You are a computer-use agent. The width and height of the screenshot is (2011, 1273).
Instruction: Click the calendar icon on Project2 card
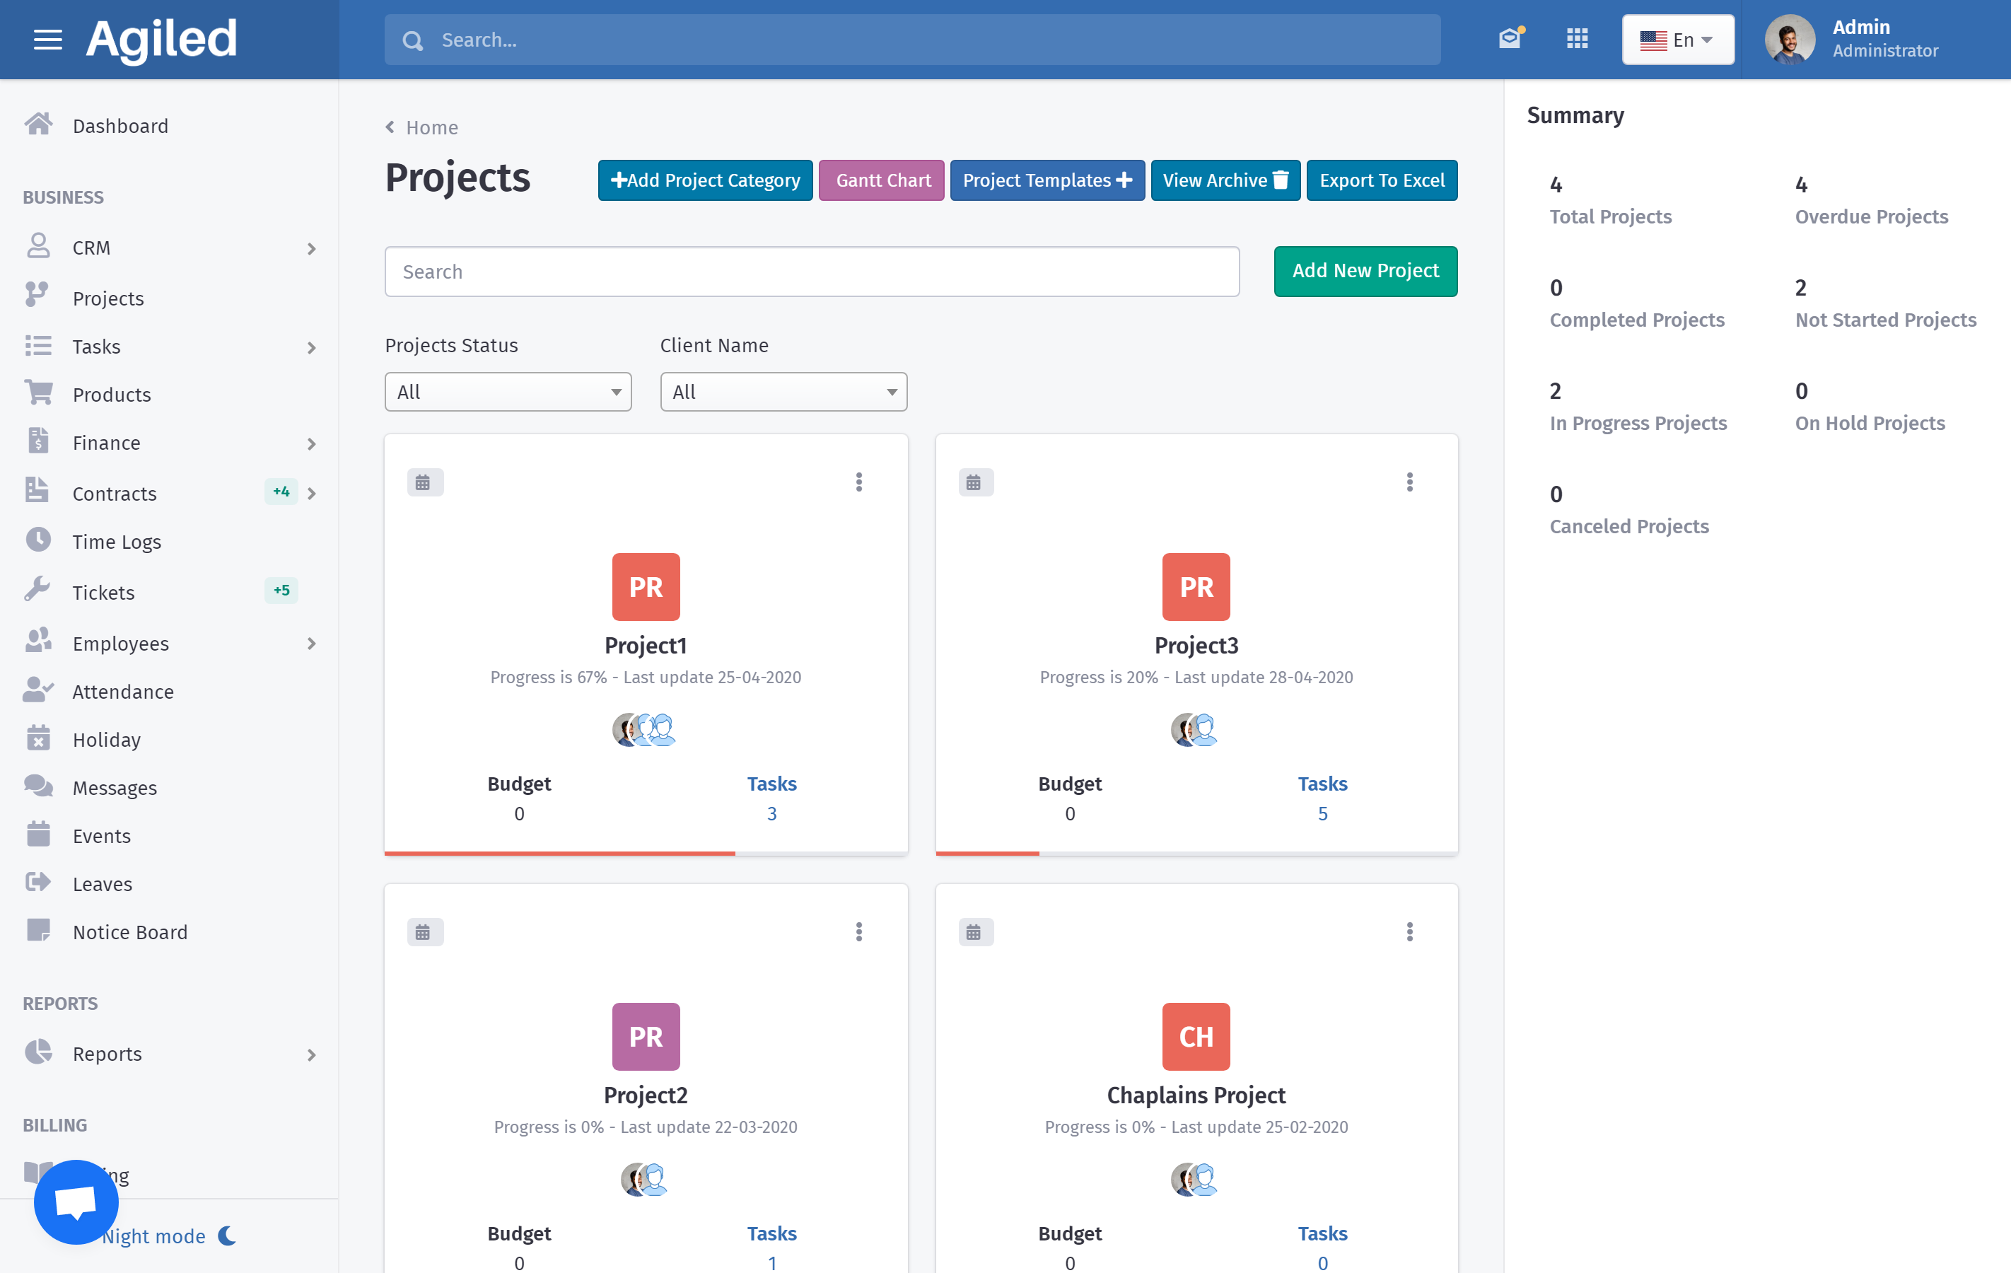[x=424, y=932]
